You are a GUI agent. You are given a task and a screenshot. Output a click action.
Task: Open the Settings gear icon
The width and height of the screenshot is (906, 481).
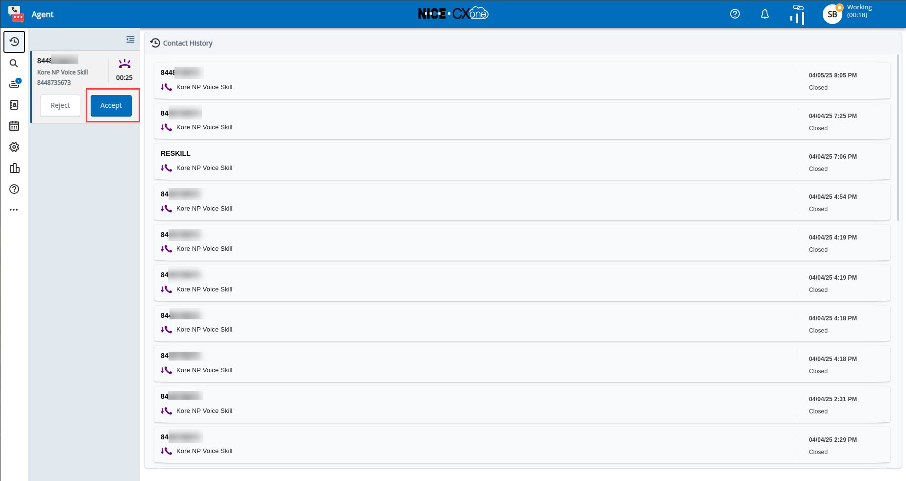click(x=14, y=147)
